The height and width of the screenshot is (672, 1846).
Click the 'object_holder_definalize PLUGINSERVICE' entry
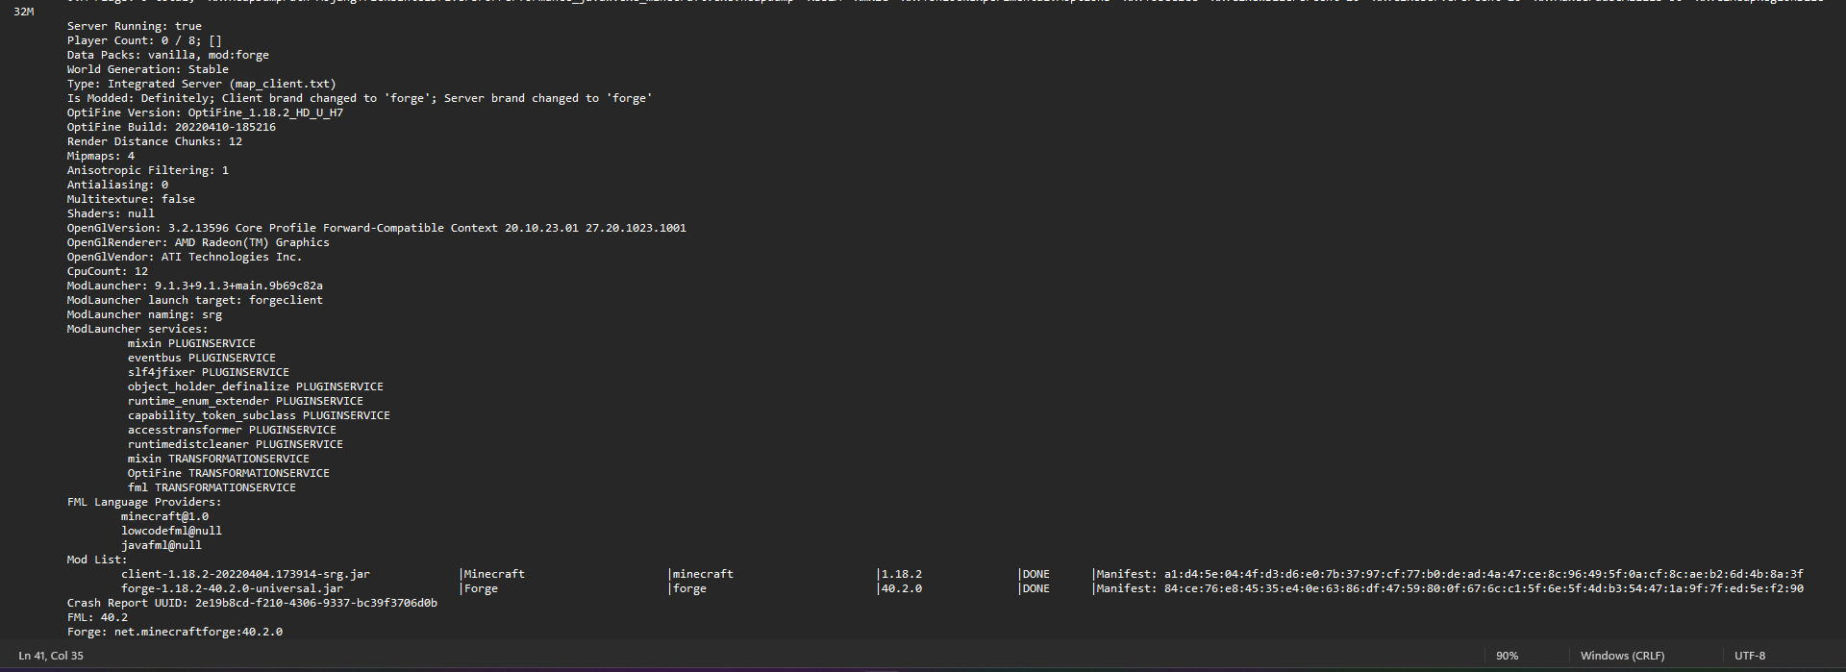256,386
